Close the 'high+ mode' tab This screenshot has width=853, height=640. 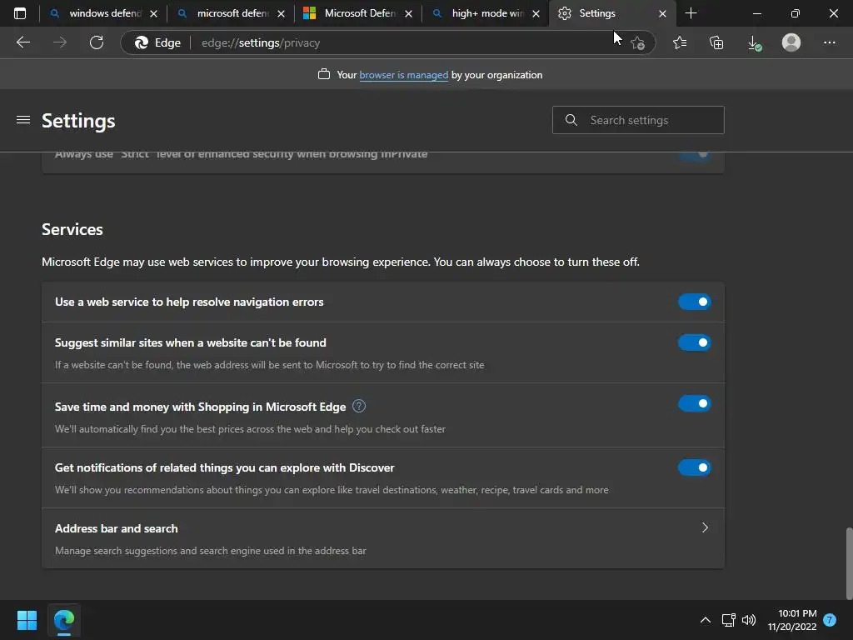point(536,13)
